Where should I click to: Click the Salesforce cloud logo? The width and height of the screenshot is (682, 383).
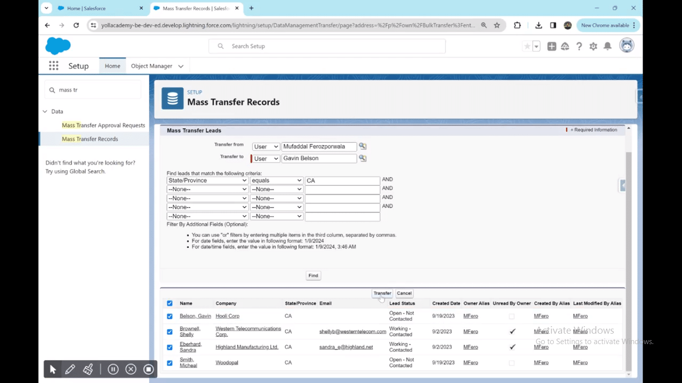(58, 46)
